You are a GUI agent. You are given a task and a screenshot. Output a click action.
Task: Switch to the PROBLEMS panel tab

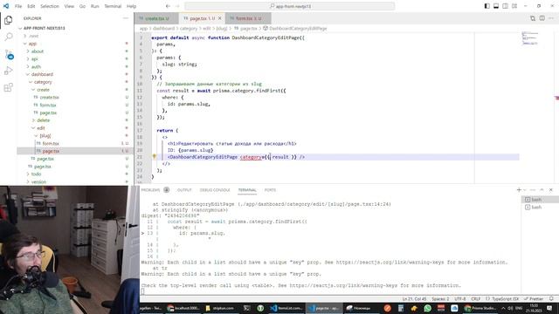pos(150,190)
